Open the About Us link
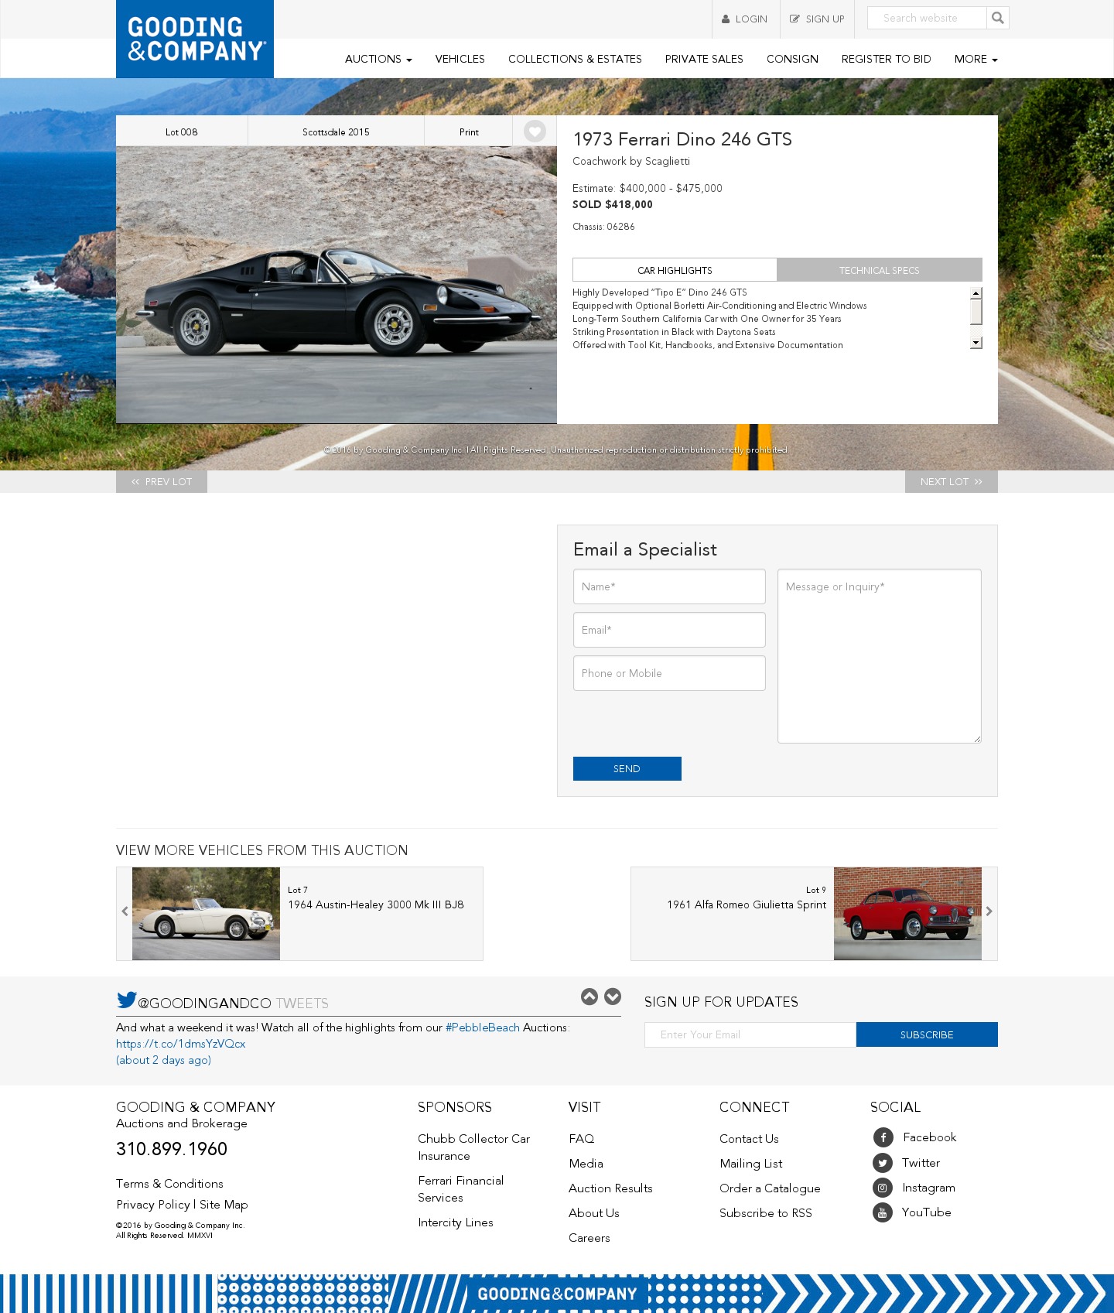The image size is (1114, 1313). pos(594,1213)
